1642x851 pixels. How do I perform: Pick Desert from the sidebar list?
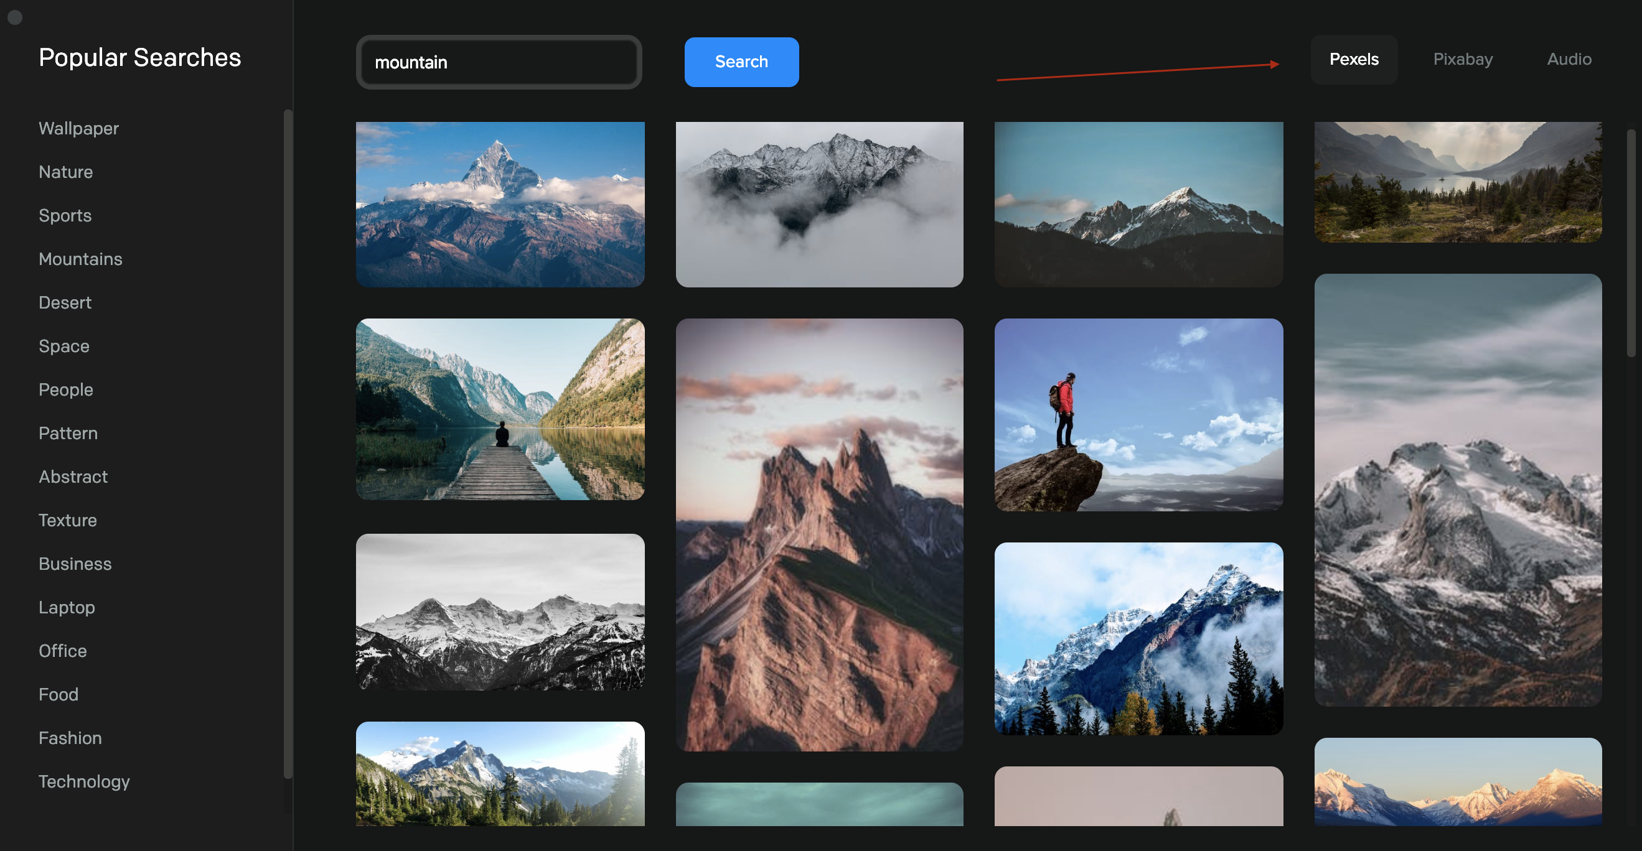coord(65,302)
